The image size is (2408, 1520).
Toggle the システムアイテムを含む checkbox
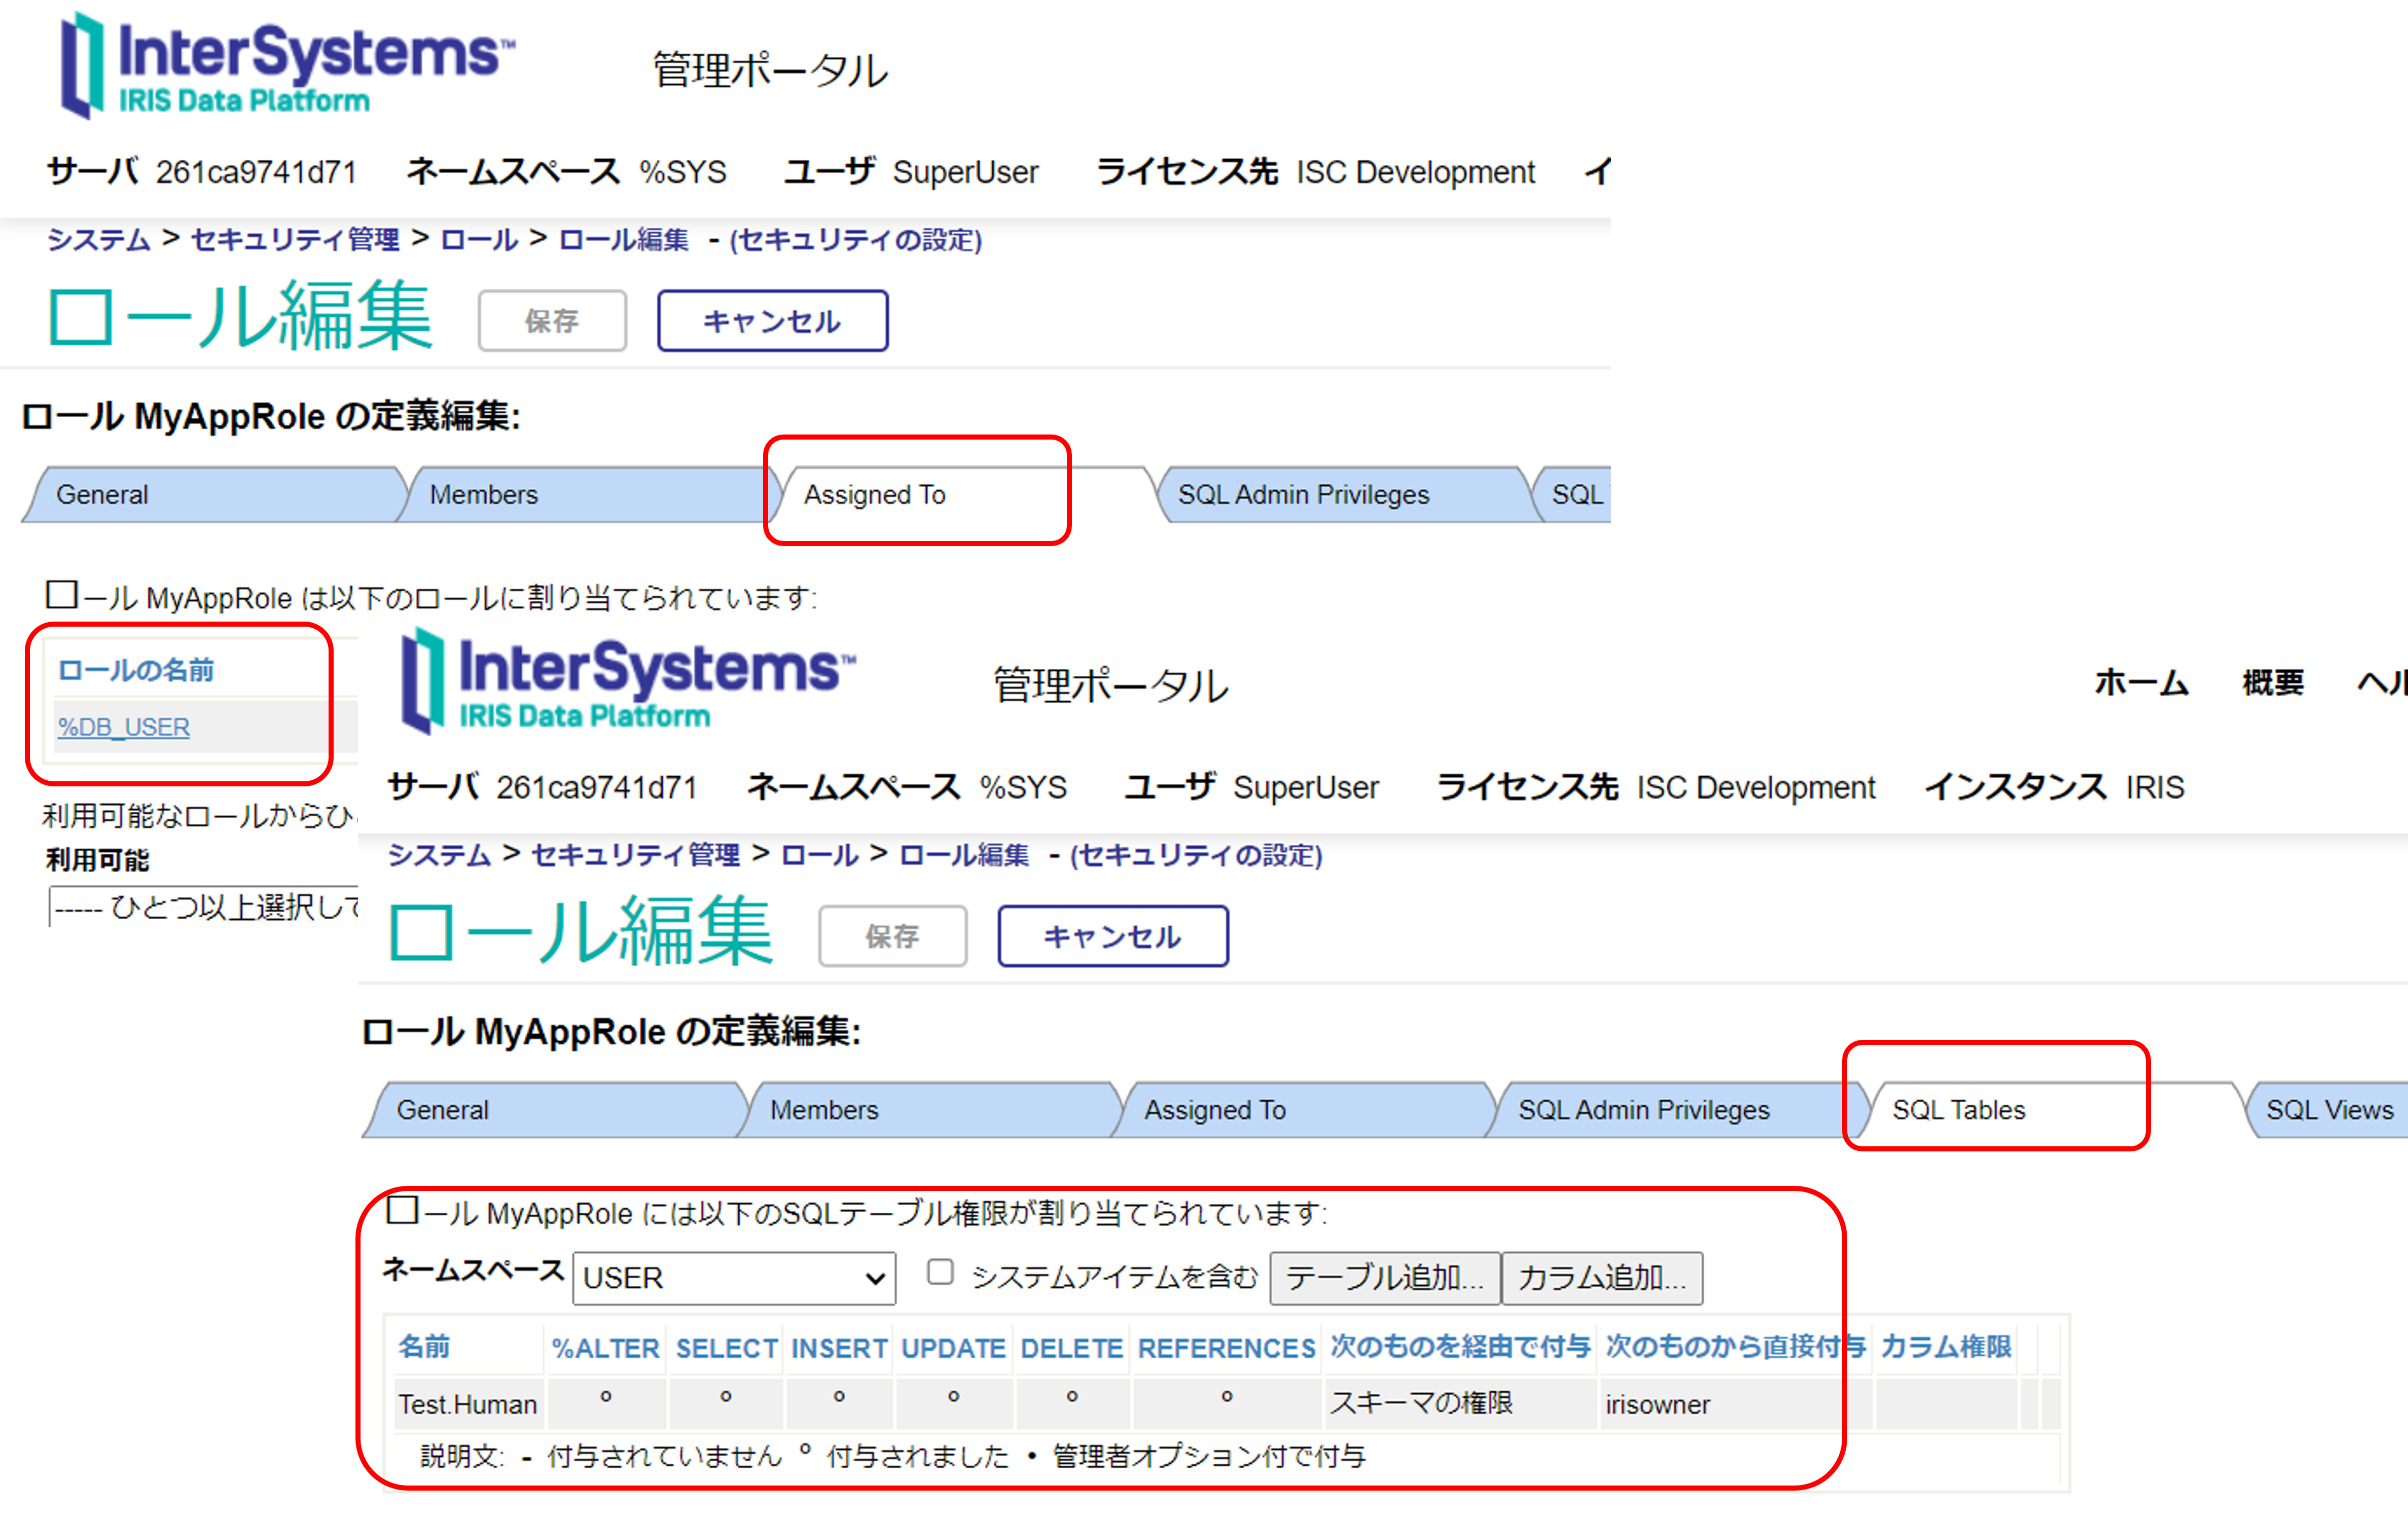[x=939, y=1272]
